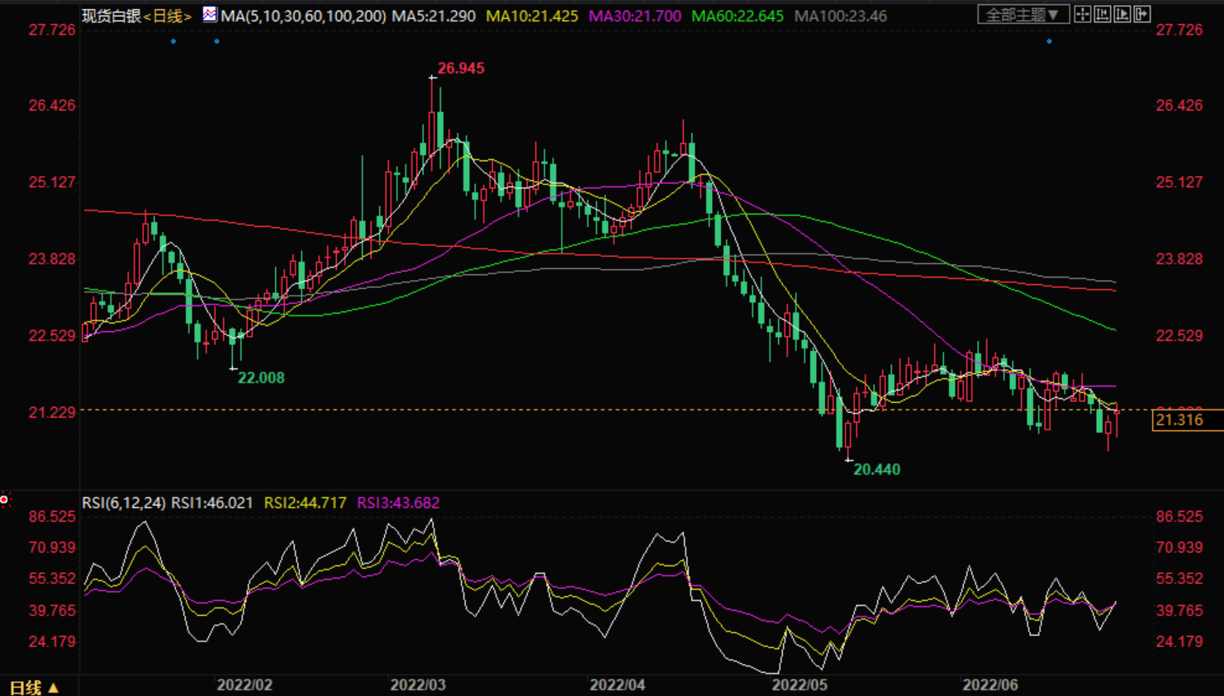
Task: Click the left RSI axis value 70.939
Action: click(x=52, y=547)
